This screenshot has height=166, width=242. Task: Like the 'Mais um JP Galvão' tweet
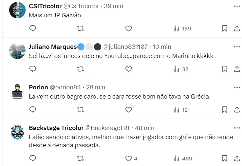tap(129, 28)
